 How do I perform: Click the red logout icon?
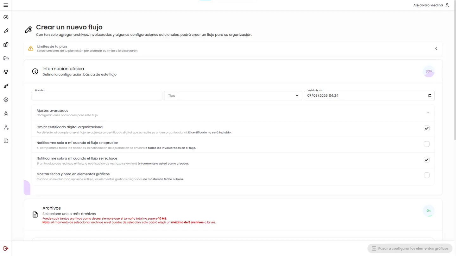pos(6,248)
